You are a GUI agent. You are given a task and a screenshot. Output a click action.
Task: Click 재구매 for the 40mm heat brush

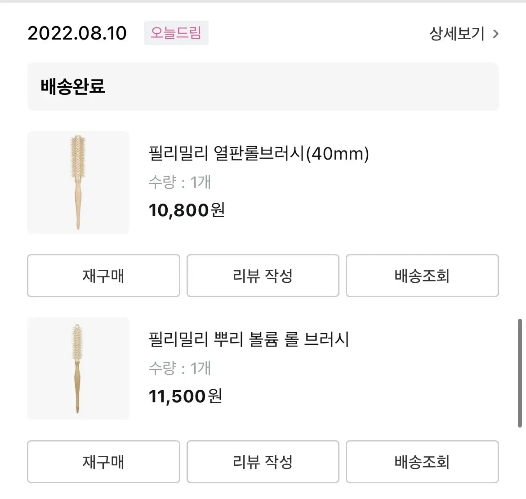click(x=104, y=276)
